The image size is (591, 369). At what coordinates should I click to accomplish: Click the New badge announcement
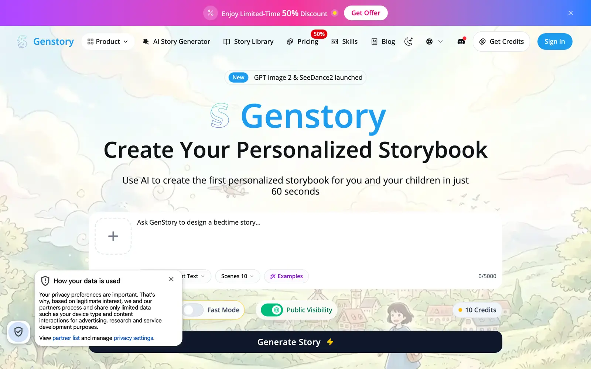point(238,77)
